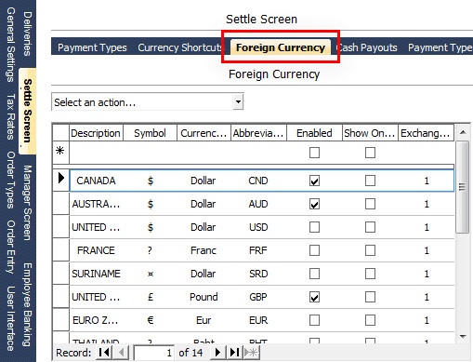Select the Foreign Currency tab
473x362 pixels.
coord(281,47)
